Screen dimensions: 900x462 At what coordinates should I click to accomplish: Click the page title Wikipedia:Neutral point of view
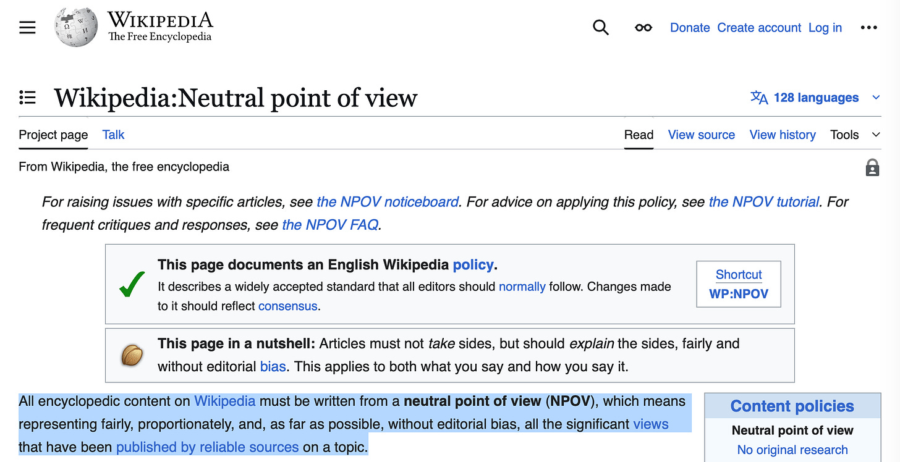click(236, 98)
